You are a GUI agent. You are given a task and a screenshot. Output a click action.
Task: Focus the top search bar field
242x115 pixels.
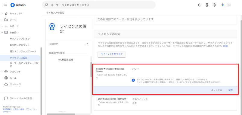[99, 5]
